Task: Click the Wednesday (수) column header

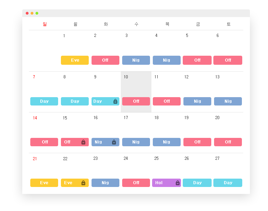Action: 136,24
